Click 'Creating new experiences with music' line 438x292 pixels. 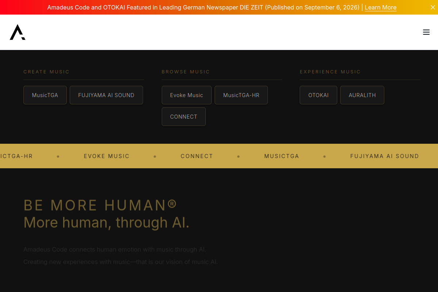[x=120, y=262]
